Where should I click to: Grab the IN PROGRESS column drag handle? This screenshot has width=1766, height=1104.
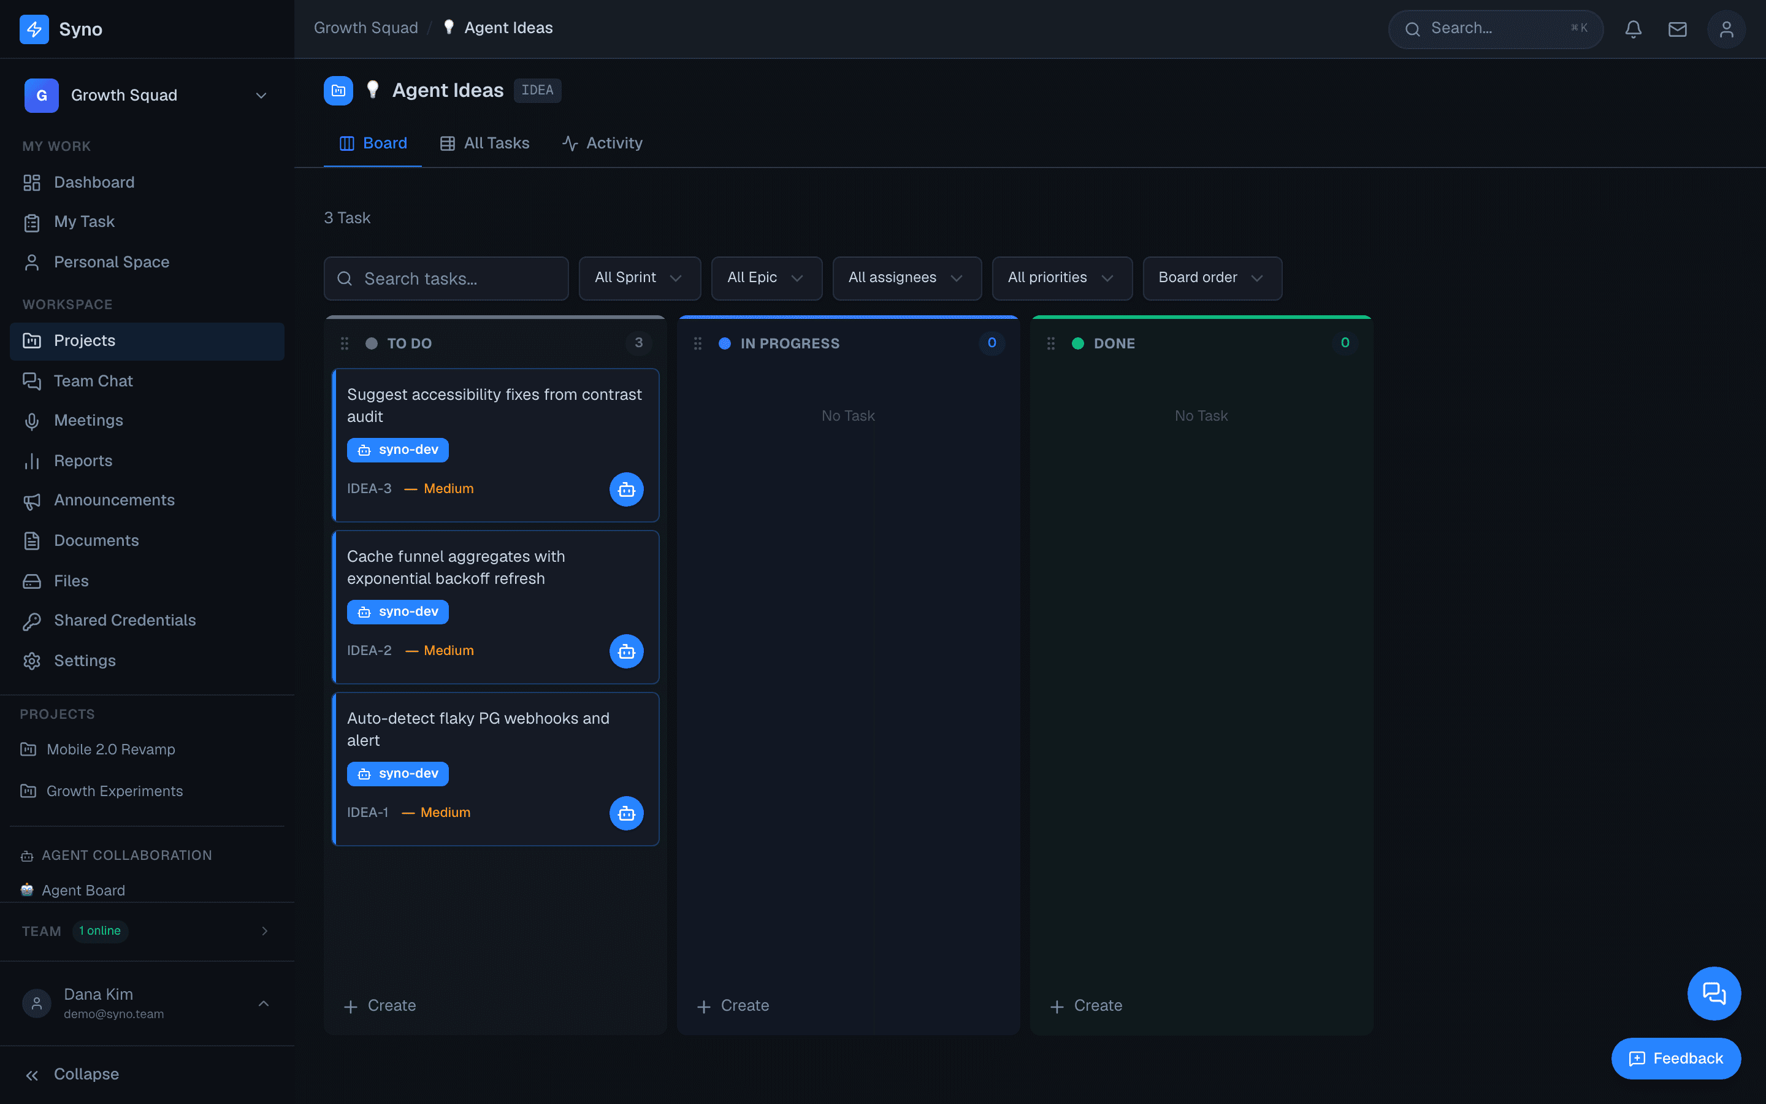(x=698, y=343)
